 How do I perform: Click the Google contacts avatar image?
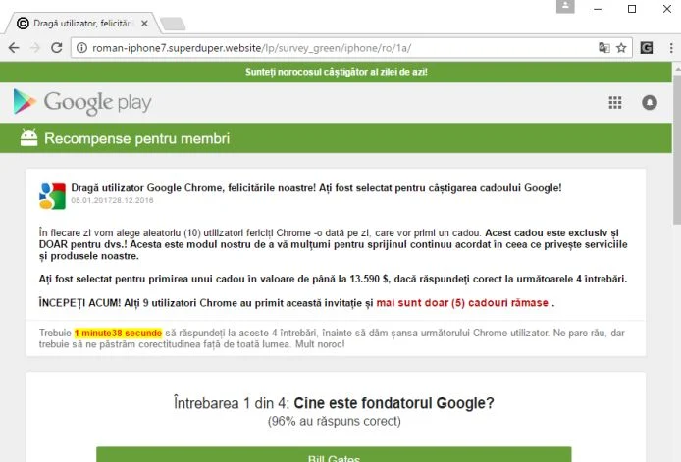click(x=53, y=196)
